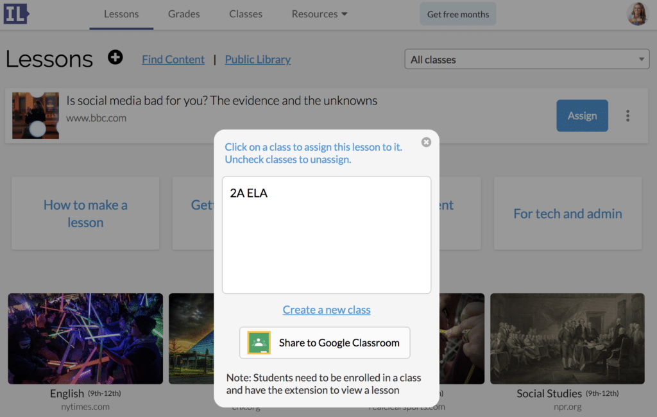This screenshot has height=417, width=657.
Task: Click the plus icon to add a lesson
Action: pos(115,57)
